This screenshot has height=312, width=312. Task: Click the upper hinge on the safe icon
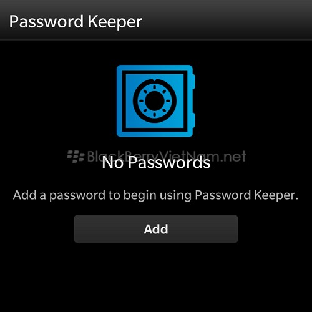[193, 82]
